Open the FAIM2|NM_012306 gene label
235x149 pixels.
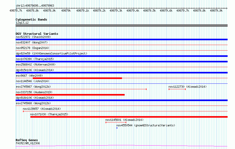[x=28, y=143]
